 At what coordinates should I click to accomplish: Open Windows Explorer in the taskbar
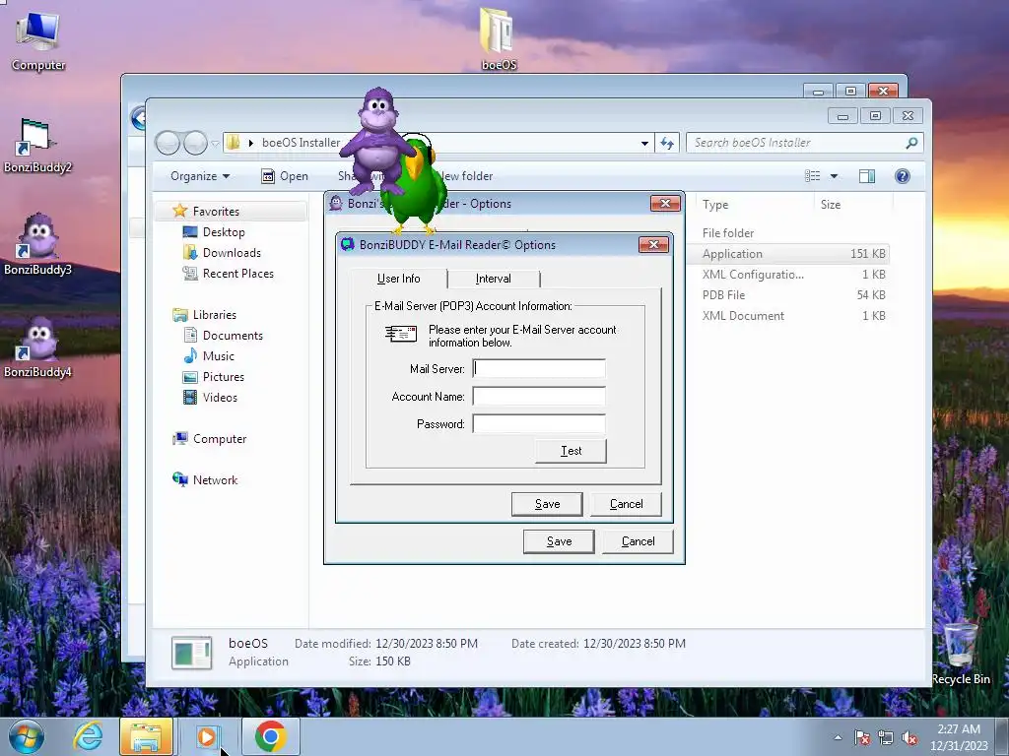pos(146,736)
